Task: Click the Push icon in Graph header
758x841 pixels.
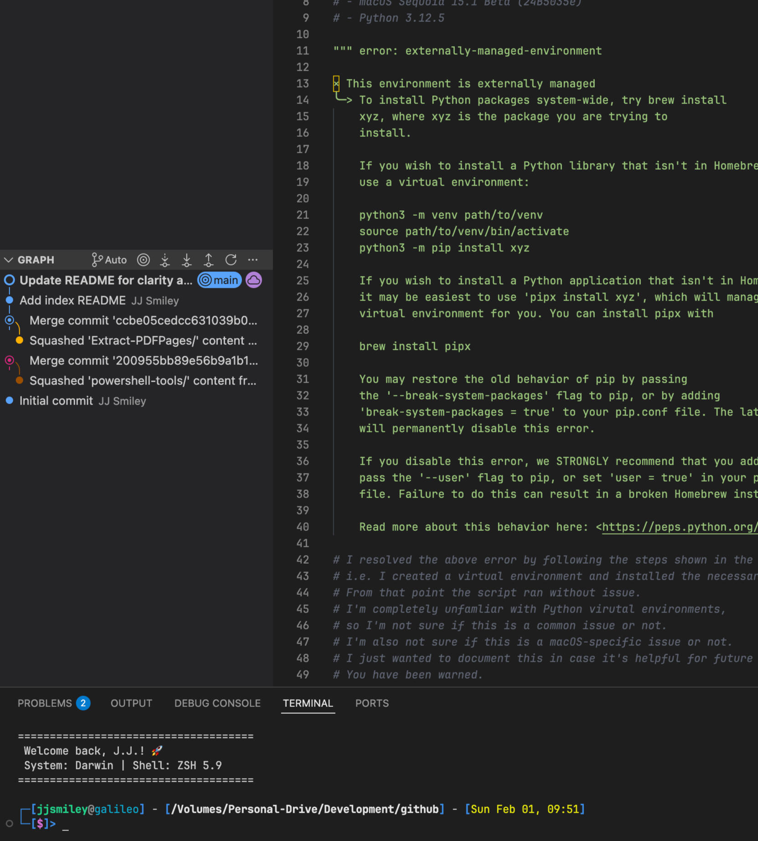Action: tap(209, 260)
